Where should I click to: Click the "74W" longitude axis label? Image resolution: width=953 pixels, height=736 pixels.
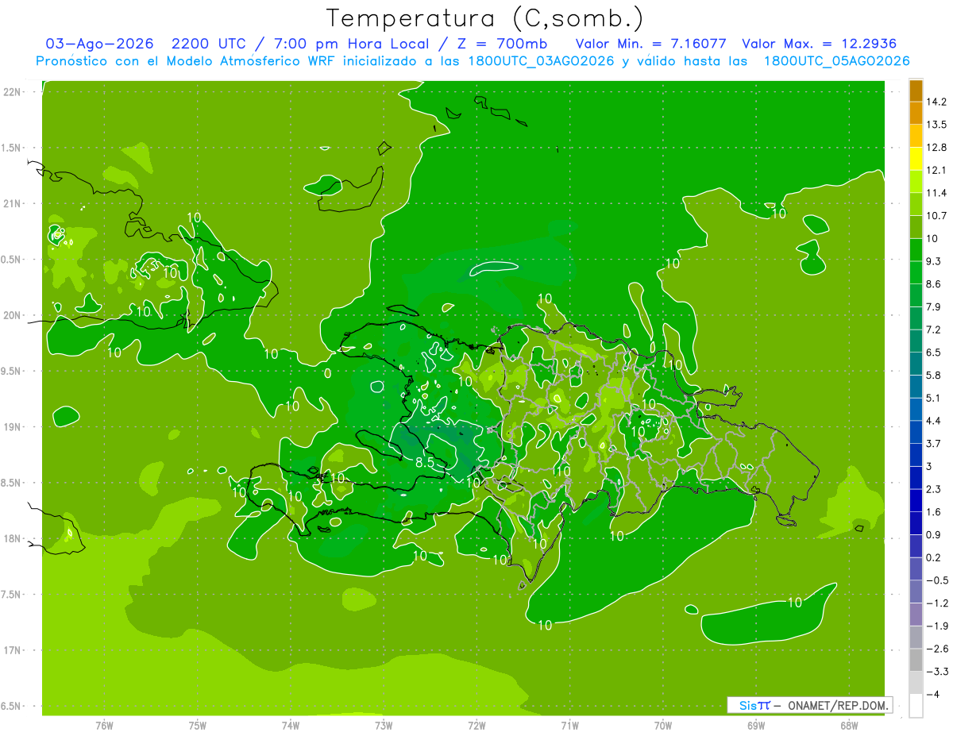point(291,726)
